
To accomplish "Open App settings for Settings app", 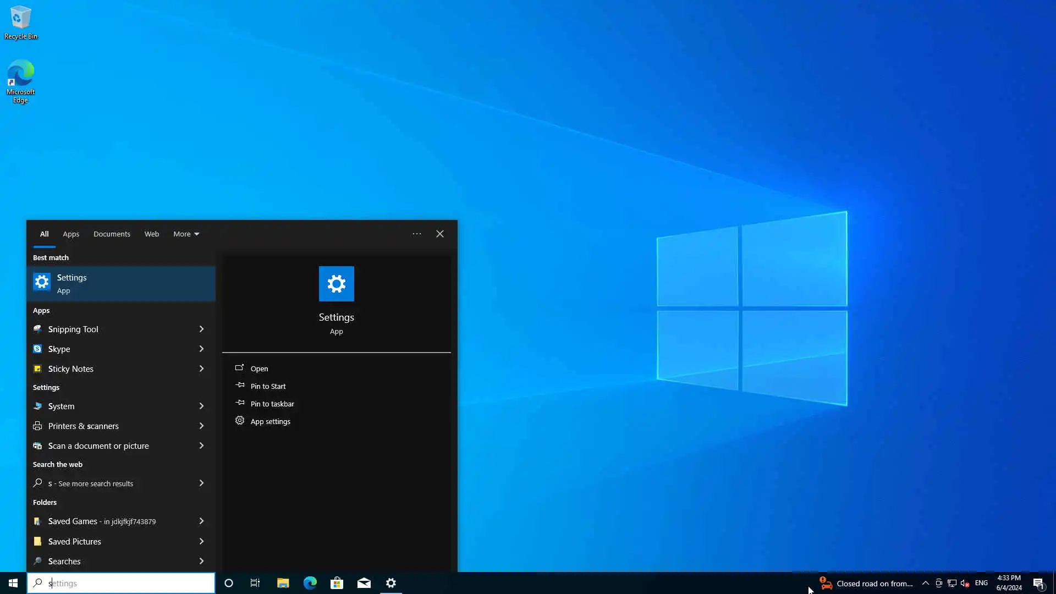I will [x=270, y=421].
